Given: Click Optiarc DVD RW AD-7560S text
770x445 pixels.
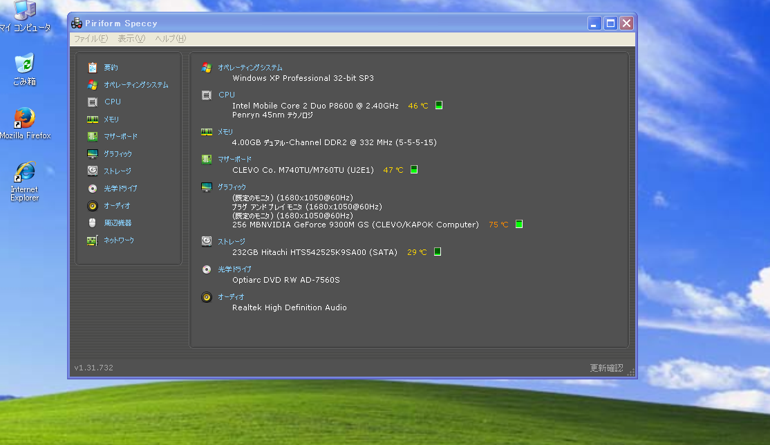Looking at the screenshot, I should 285,280.
